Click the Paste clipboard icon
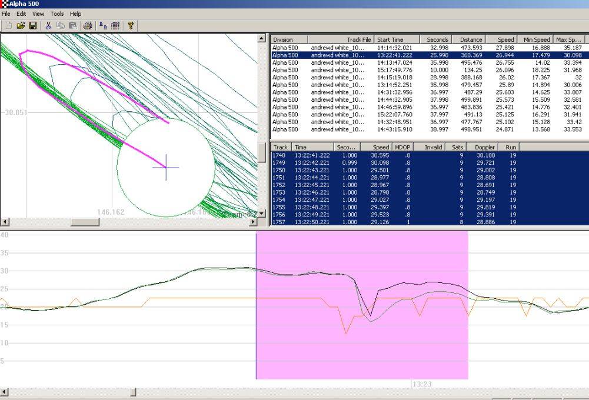589x400 pixels. click(x=72, y=25)
